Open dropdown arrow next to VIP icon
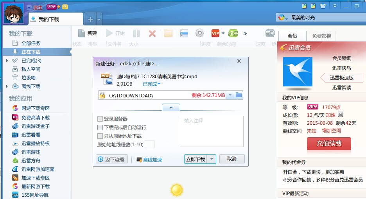 coord(223,33)
